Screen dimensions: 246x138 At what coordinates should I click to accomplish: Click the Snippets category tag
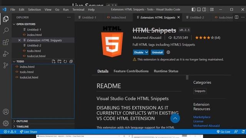[x=200, y=91]
